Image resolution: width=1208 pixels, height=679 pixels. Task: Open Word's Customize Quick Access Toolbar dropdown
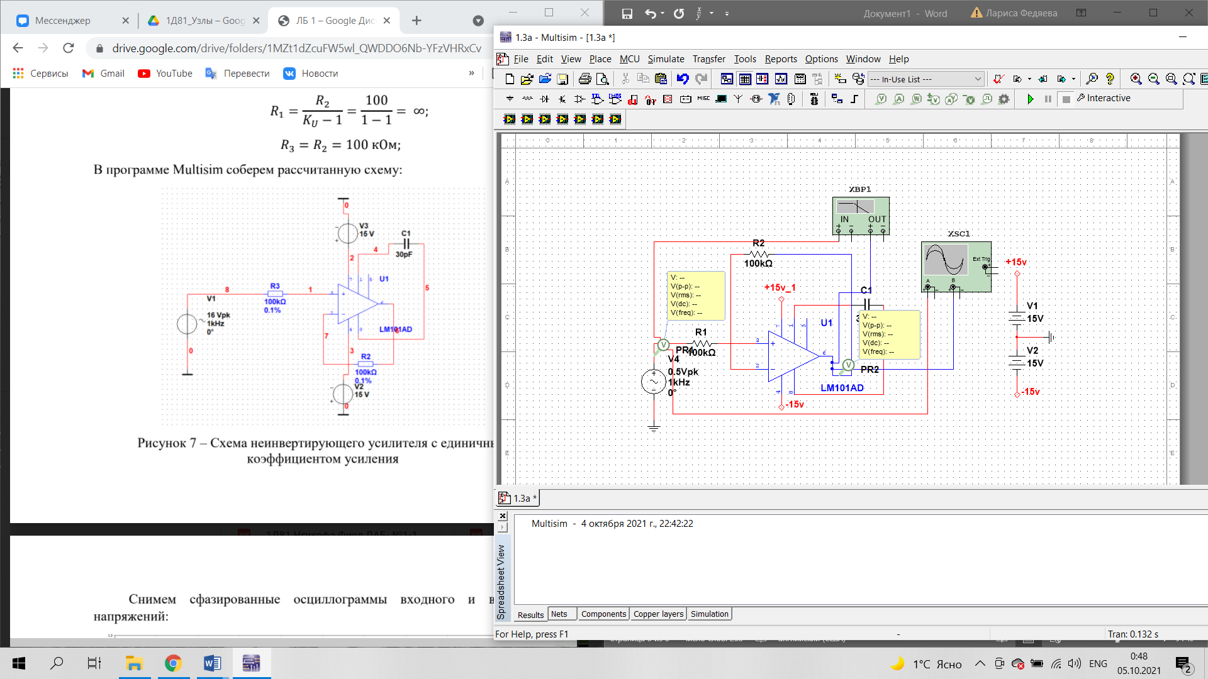(727, 13)
